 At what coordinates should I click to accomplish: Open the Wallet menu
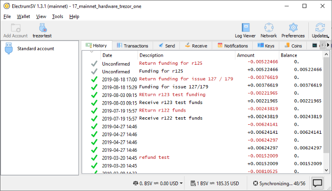pyautogui.click(x=23, y=17)
